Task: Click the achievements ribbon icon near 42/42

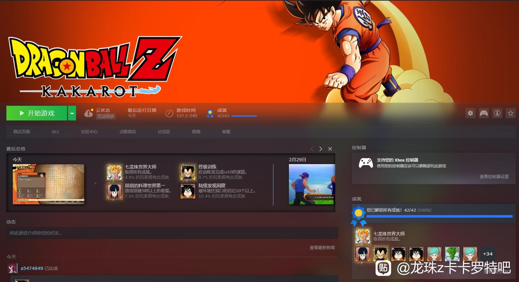Action: 210,113
